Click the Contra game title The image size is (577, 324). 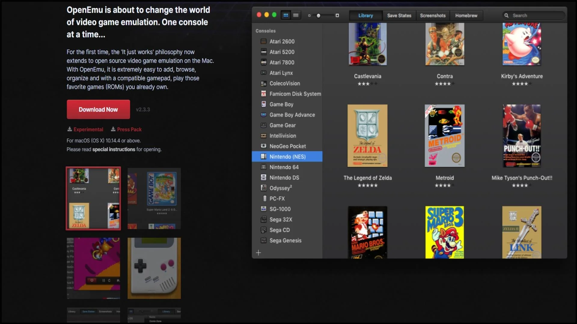click(445, 76)
